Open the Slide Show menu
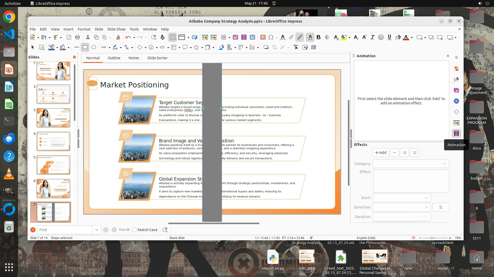This screenshot has width=494, height=277. (116, 29)
